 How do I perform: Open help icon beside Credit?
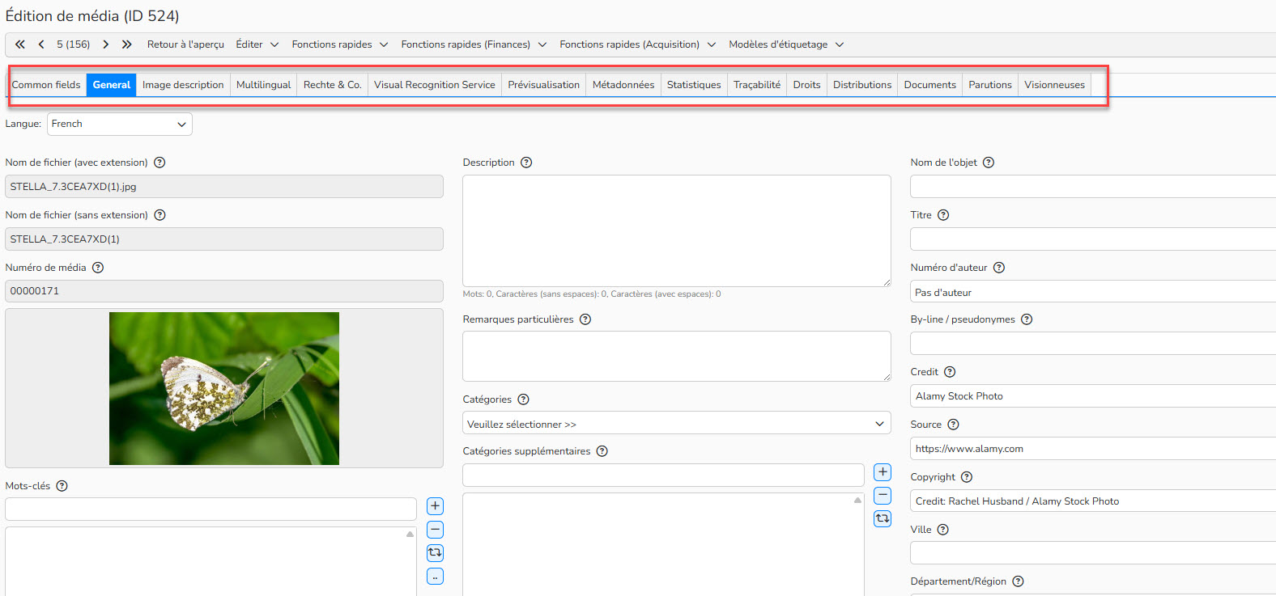point(950,372)
